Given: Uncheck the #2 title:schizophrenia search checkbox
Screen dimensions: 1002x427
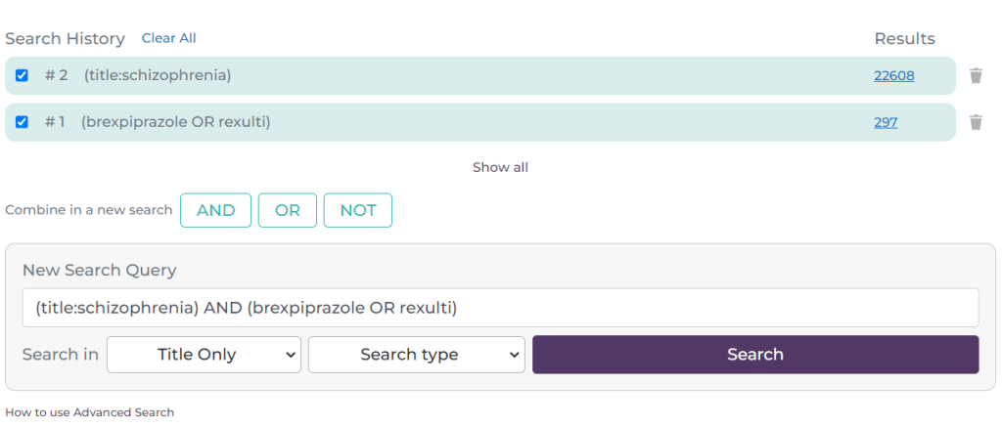Looking at the screenshot, I should pos(22,75).
